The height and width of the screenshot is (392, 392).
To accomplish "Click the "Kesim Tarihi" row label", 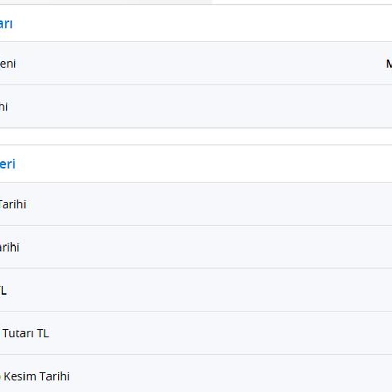I will [36, 376].
